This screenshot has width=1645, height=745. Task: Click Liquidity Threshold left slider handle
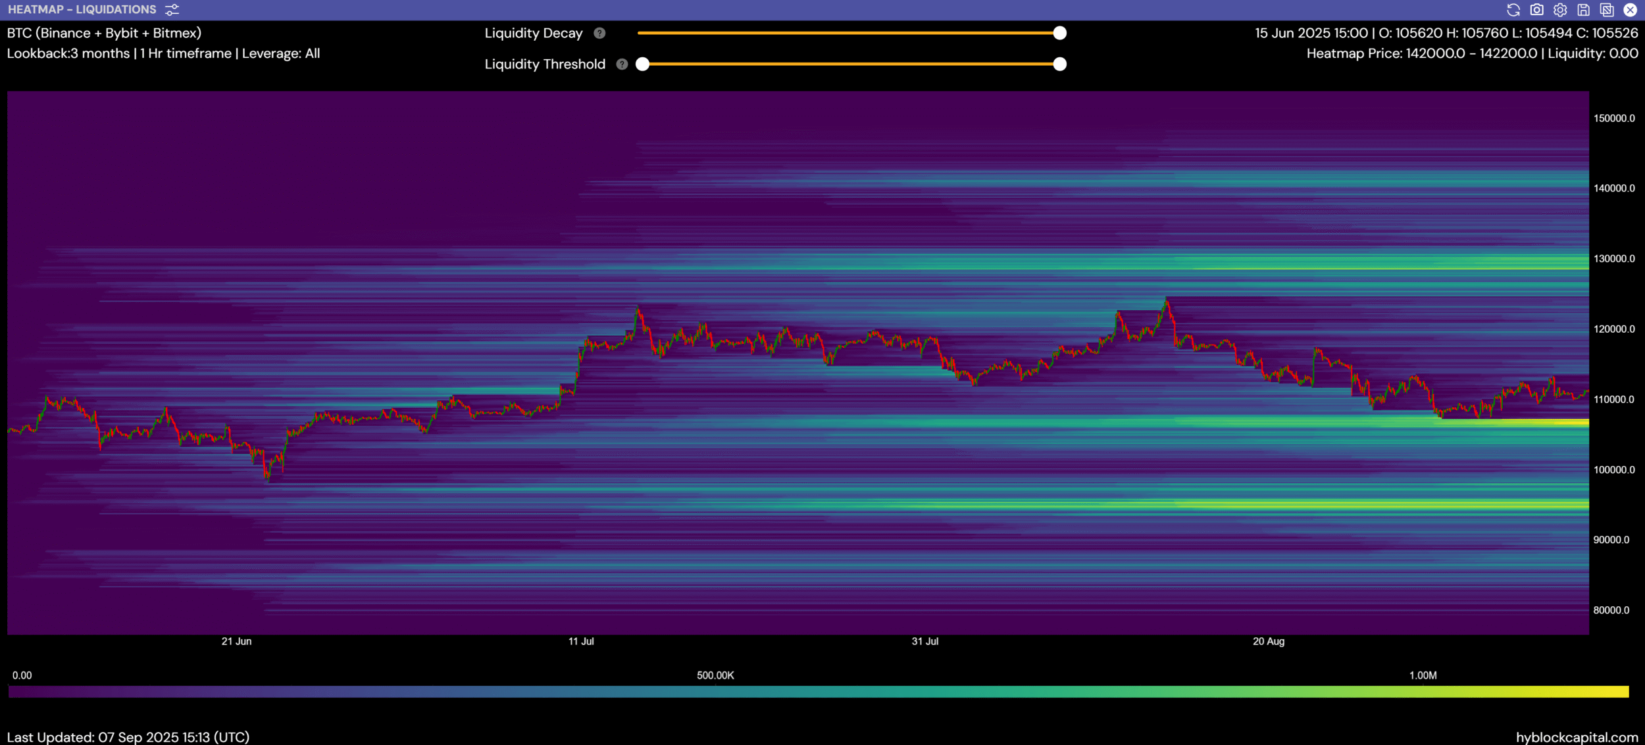(643, 64)
